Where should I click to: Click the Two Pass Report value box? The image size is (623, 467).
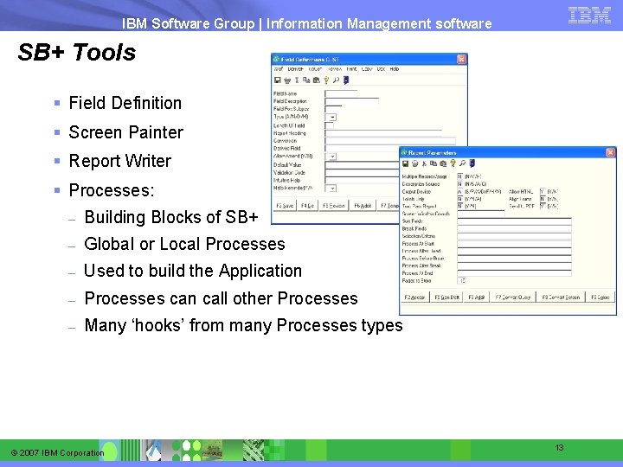tap(460, 206)
